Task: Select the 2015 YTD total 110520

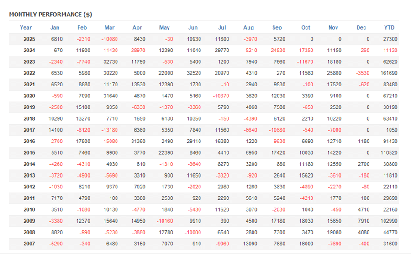Action: click(389, 153)
